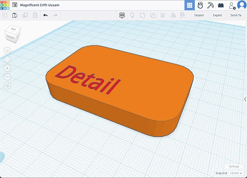247x178 pixels.
Task: Open the user profile avatar
Action: pos(242,5)
